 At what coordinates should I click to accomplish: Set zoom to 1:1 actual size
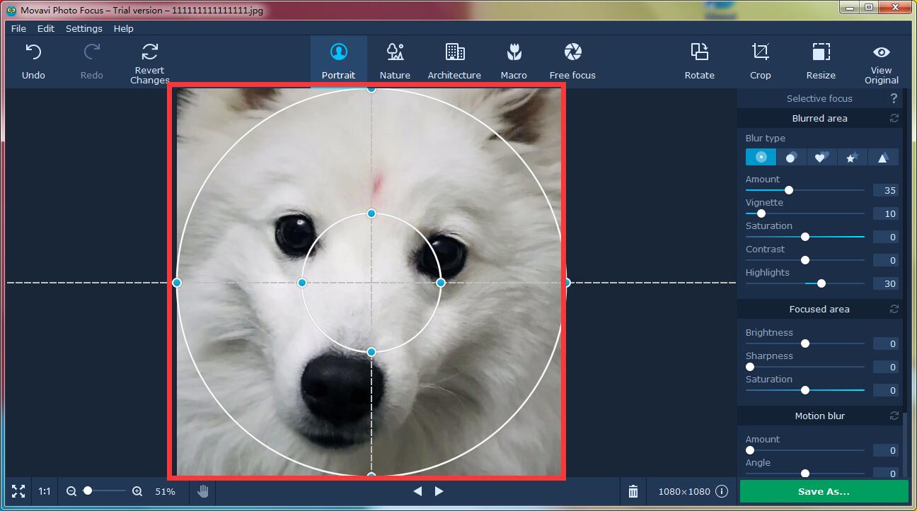point(45,491)
